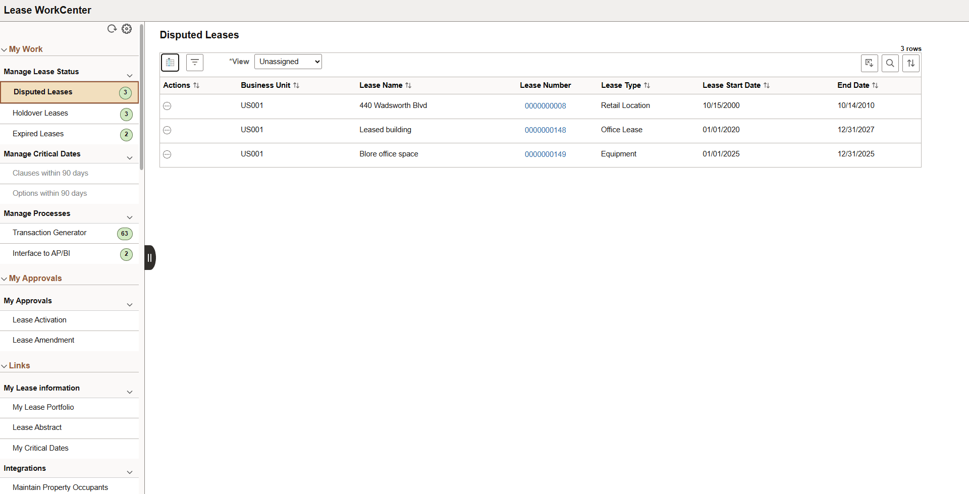Screen dimensions: 969x494
Task: Click the Disputed Leases page heading
Action: [199, 35]
